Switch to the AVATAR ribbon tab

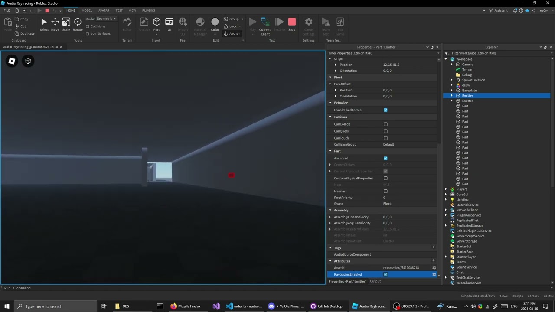104,10
